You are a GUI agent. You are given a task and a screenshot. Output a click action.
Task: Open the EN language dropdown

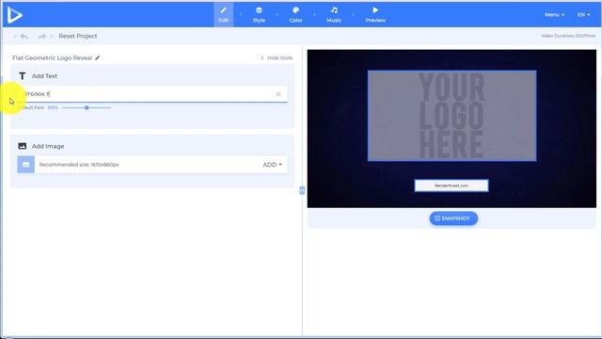point(583,15)
